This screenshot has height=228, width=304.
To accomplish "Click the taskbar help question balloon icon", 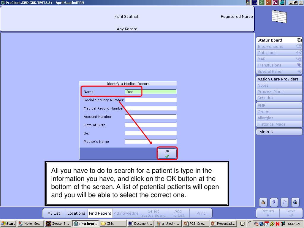I will tap(242, 224).
